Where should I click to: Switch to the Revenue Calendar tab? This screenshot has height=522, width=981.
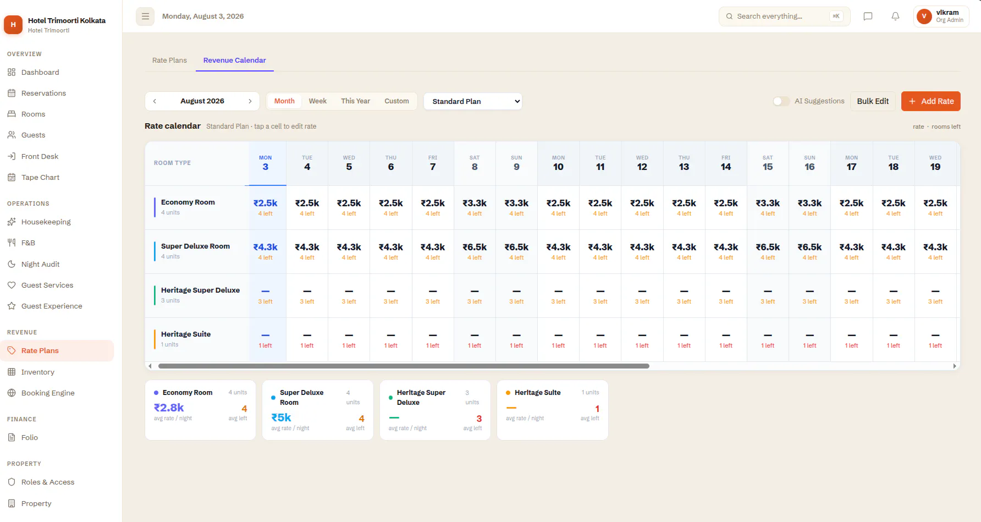click(235, 61)
